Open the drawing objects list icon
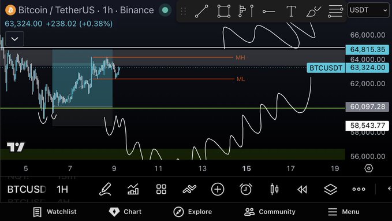 335,12
